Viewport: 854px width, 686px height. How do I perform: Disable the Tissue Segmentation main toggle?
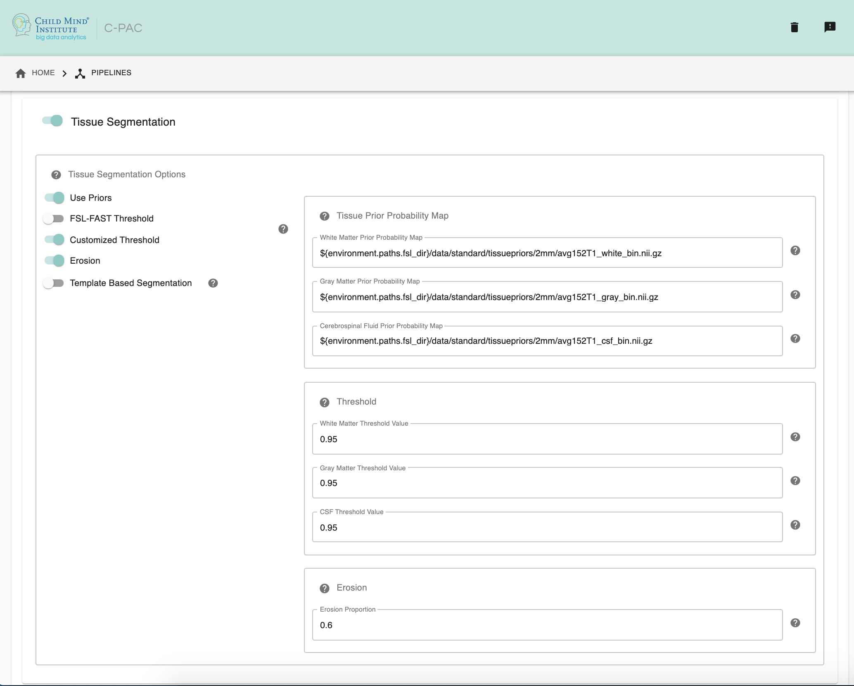[53, 121]
